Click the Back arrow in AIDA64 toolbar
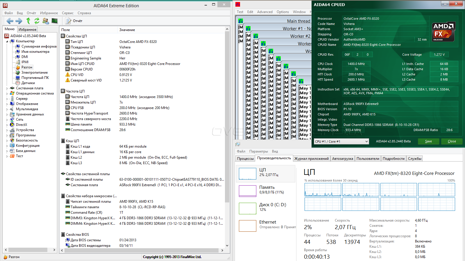This screenshot has height=261, width=465. (x=10, y=21)
